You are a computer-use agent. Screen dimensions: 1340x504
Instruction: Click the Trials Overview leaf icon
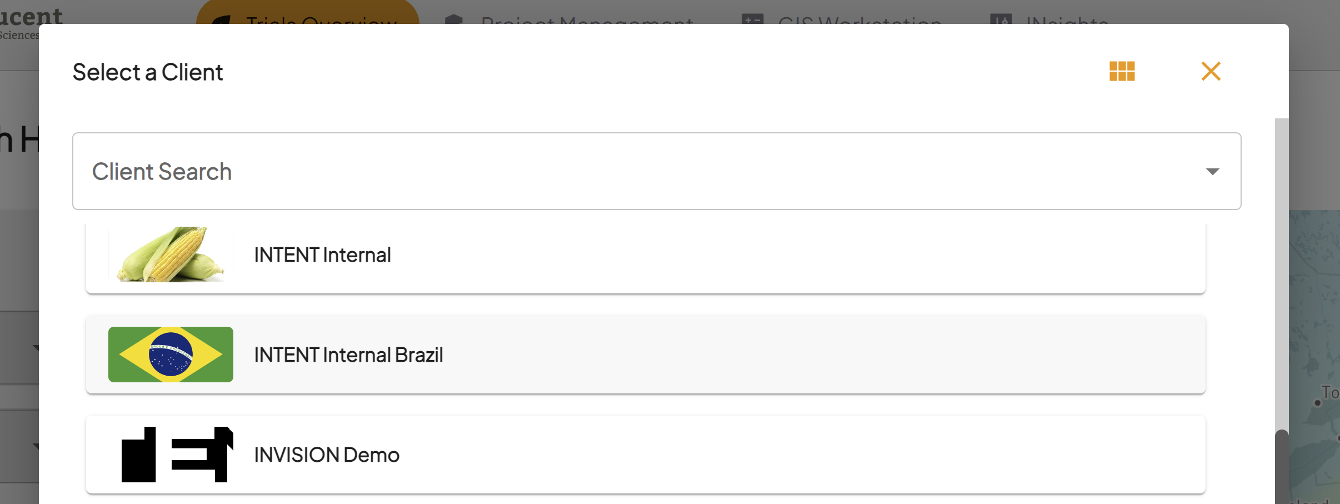pos(222,20)
